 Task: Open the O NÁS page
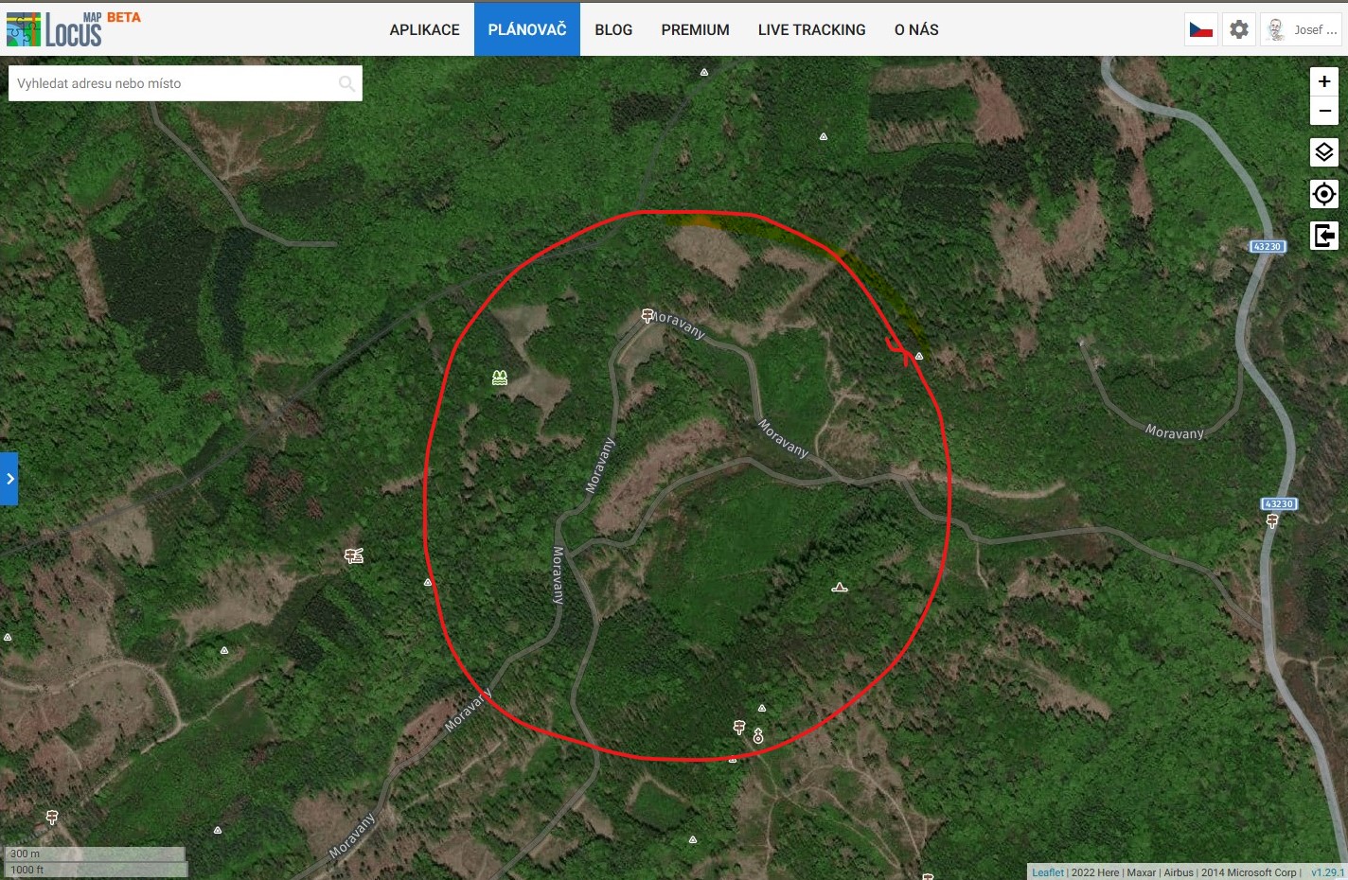916,30
